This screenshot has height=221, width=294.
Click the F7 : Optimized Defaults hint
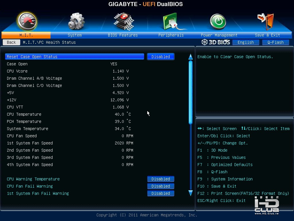click(x=225, y=165)
